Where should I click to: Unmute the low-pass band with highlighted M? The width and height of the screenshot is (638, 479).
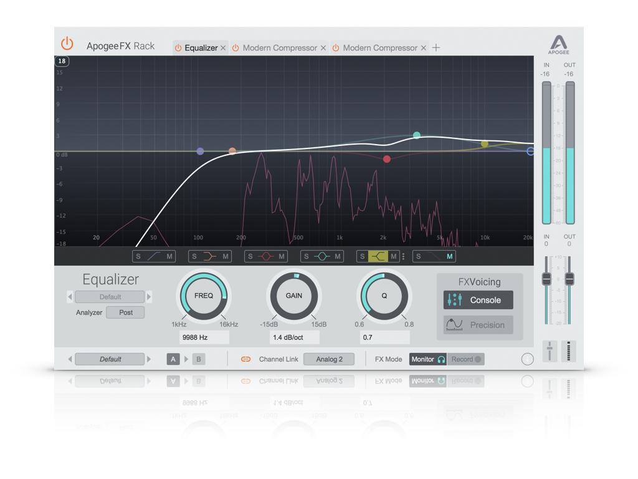click(449, 256)
